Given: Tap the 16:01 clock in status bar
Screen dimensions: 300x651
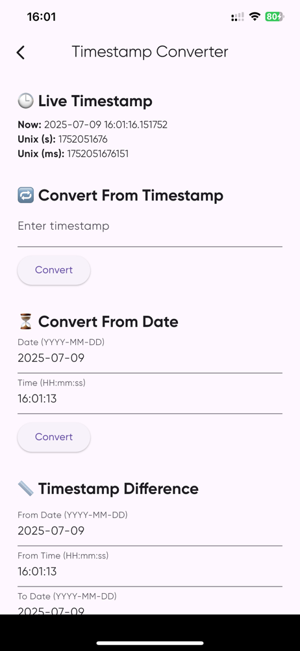Looking at the screenshot, I should (x=41, y=17).
